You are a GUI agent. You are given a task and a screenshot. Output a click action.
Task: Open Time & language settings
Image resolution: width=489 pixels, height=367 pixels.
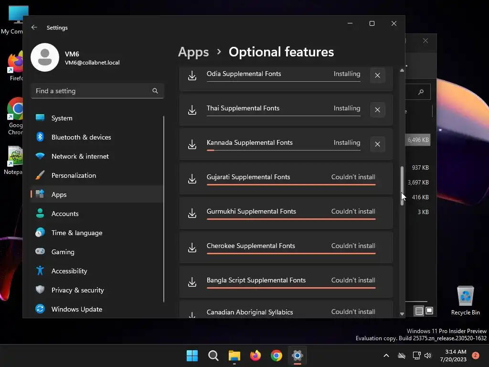tap(96, 233)
